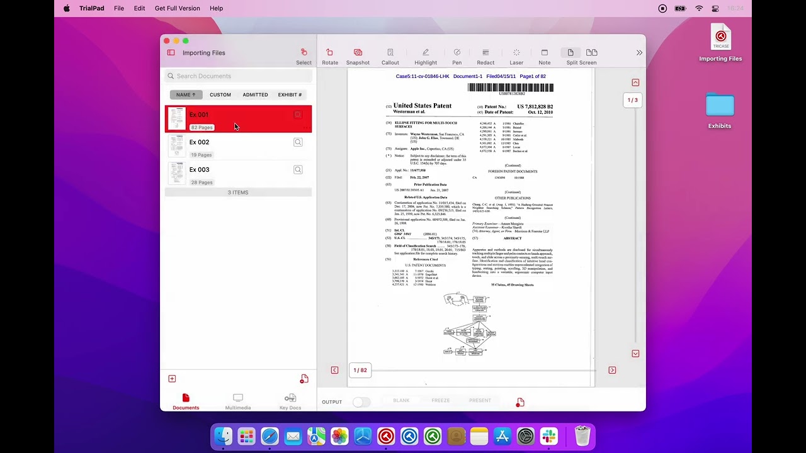
Task: Open the Apple menu
Action: click(66, 8)
